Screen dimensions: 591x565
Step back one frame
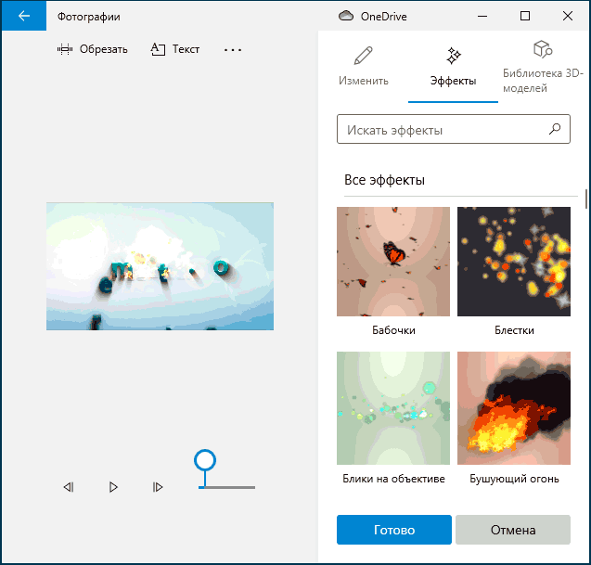[69, 487]
